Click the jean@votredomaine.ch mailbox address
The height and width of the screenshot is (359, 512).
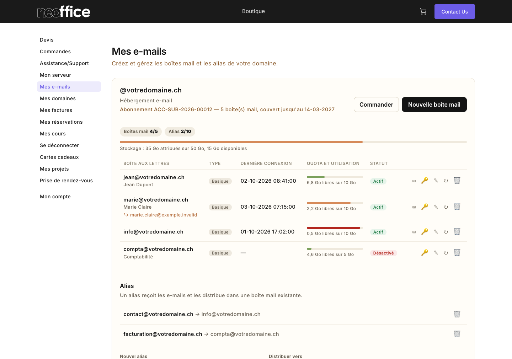pyautogui.click(x=154, y=177)
